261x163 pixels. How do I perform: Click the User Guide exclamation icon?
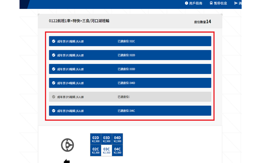(x=186, y=3)
